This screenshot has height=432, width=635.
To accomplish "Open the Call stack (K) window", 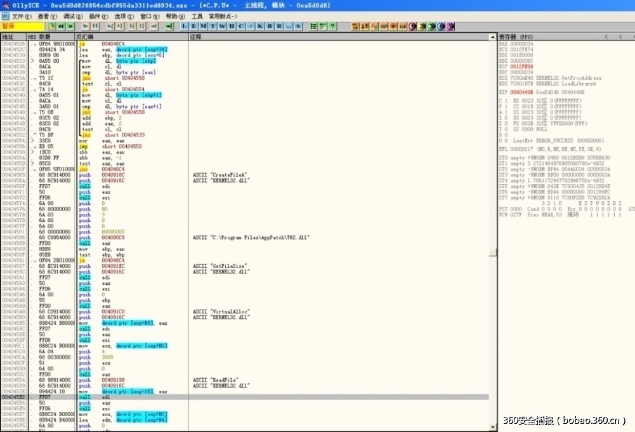I will (259, 26).
